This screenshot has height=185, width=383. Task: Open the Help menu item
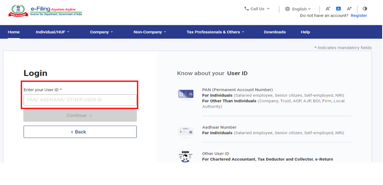tap(305, 32)
